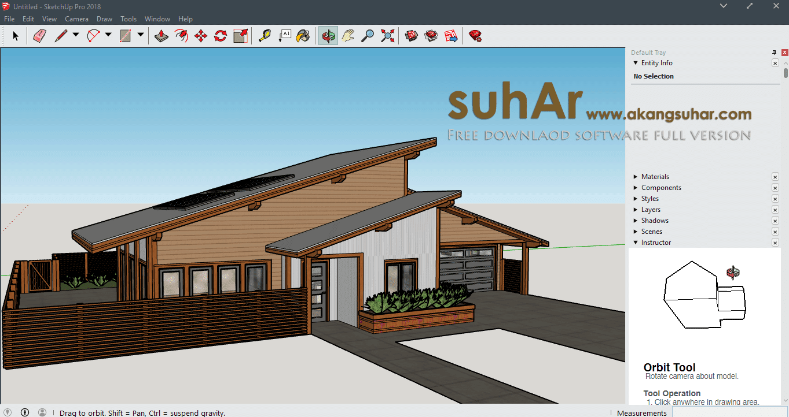Open the View menu
This screenshot has width=789, height=417.
pyautogui.click(x=49, y=19)
